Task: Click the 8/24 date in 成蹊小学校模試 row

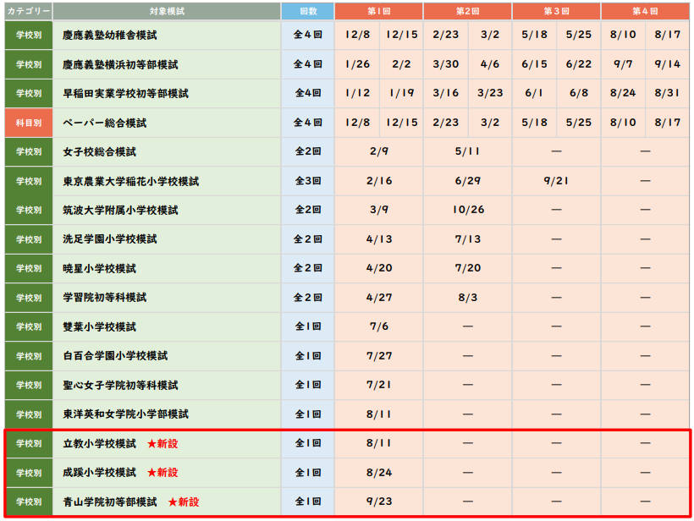Action: [x=379, y=473]
